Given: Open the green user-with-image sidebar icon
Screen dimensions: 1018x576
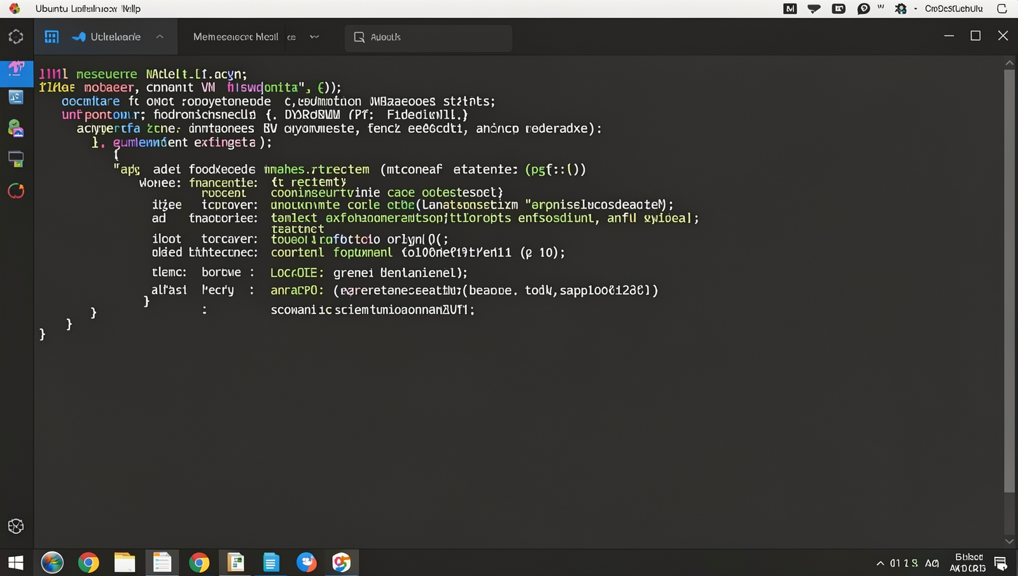Looking at the screenshot, I should (x=16, y=128).
